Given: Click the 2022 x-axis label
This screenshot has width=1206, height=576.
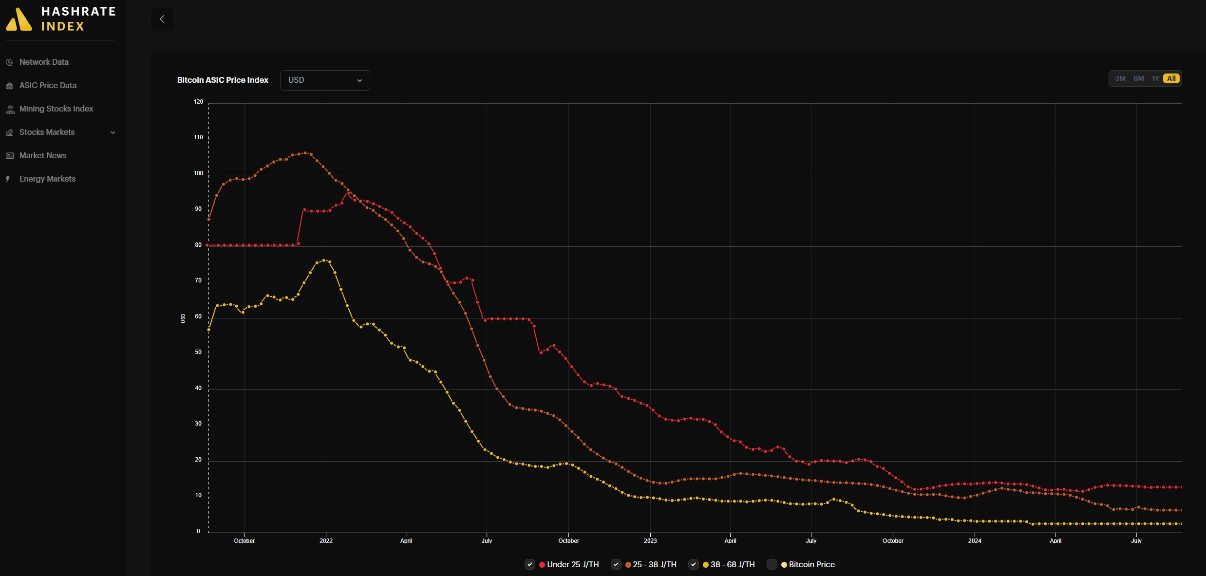Looking at the screenshot, I should tap(326, 541).
